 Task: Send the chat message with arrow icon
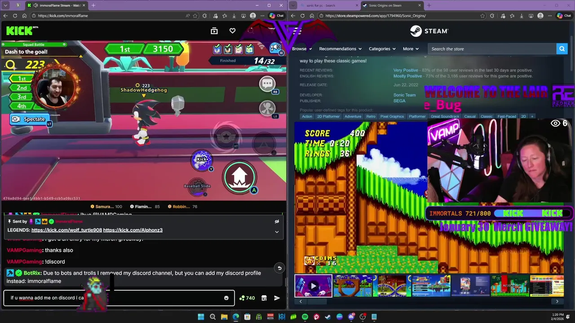pos(277,298)
